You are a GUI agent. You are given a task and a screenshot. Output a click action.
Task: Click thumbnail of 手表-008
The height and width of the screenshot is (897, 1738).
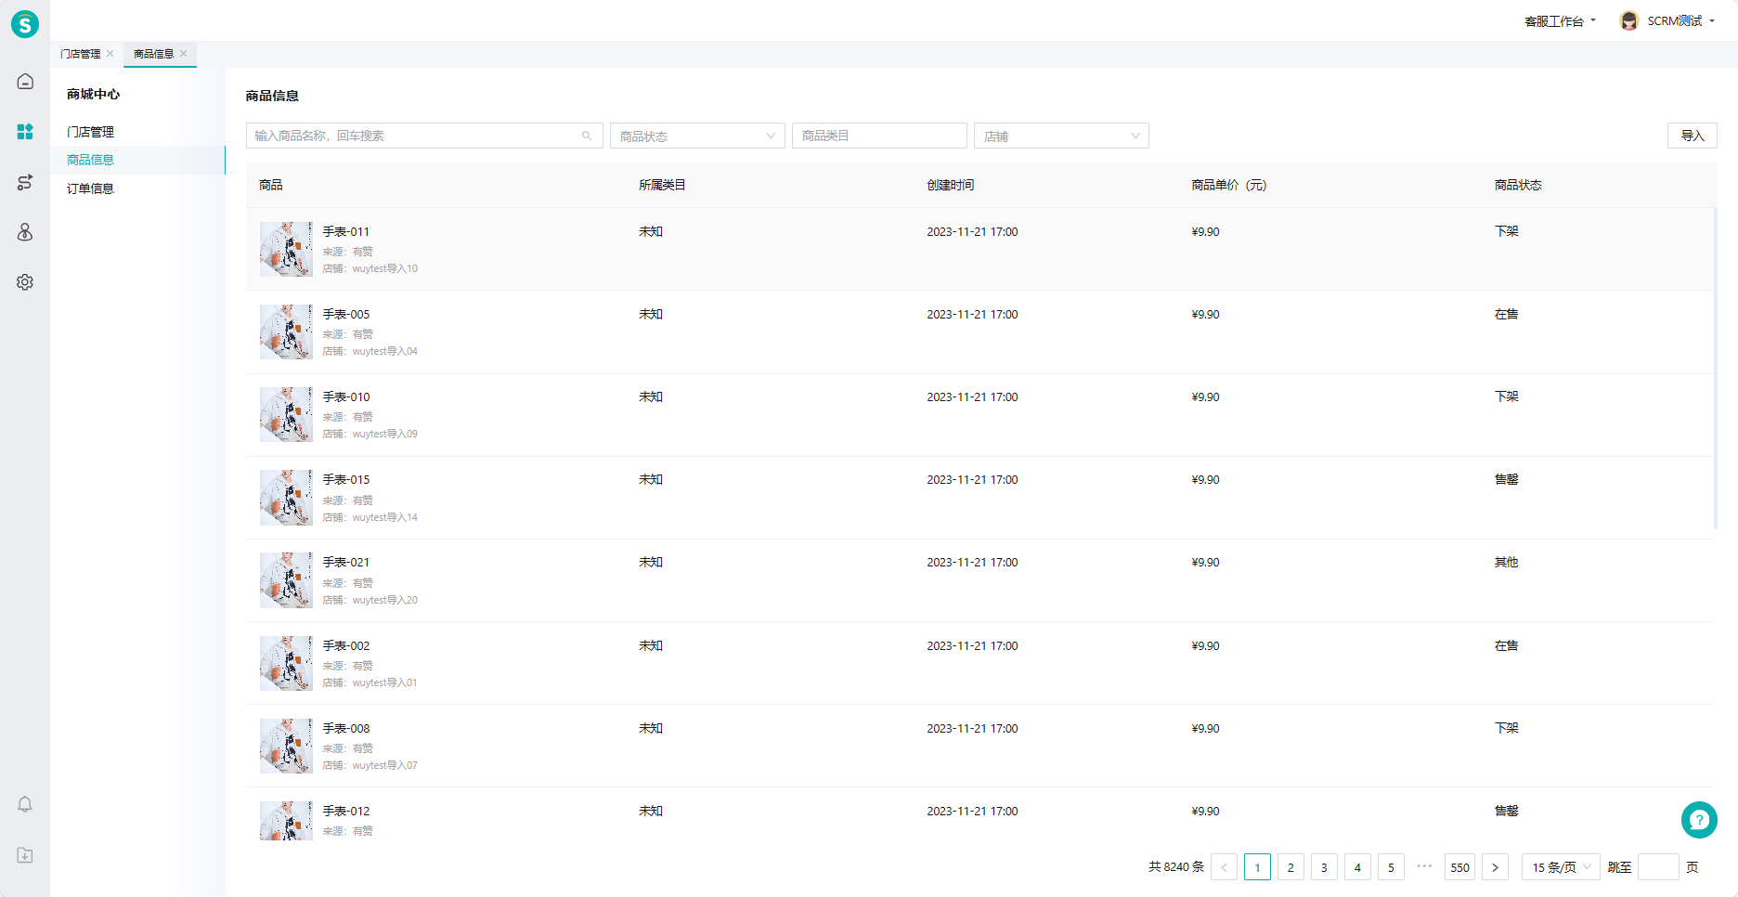(x=286, y=746)
